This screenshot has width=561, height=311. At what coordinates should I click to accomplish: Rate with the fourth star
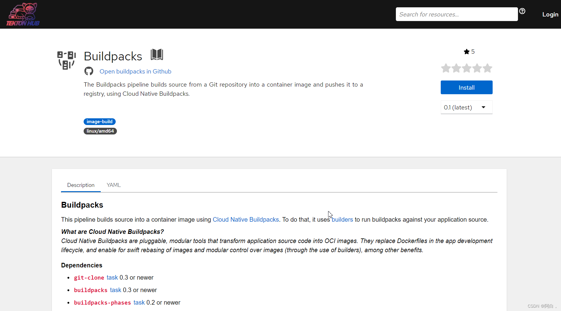pos(477,68)
